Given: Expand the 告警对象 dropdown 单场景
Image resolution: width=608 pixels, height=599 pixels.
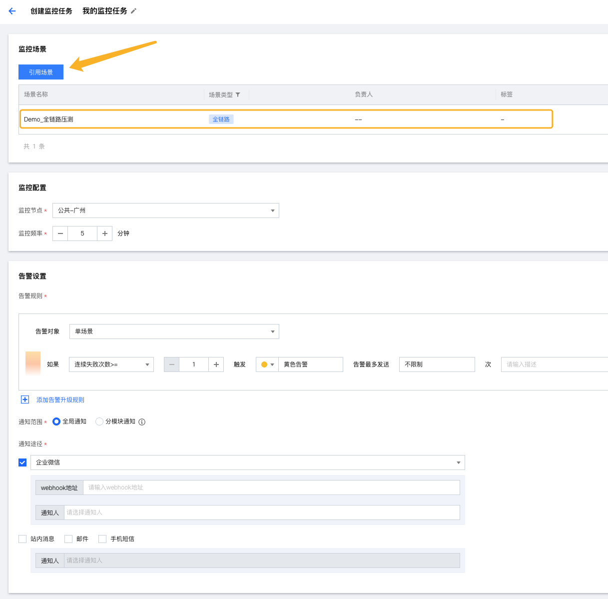Looking at the screenshot, I should [x=174, y=331].
